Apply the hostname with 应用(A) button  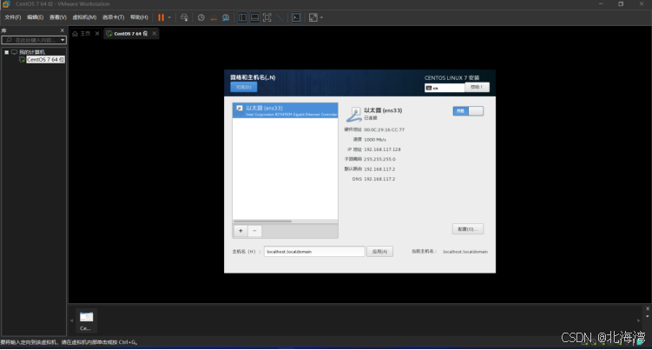[x=379, y=251]
